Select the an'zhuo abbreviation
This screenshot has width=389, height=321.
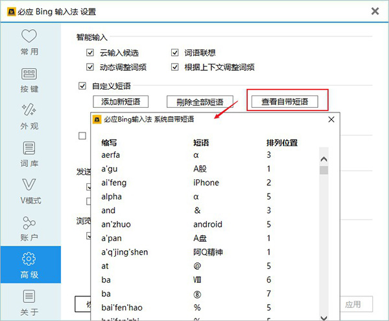point(116,225)
